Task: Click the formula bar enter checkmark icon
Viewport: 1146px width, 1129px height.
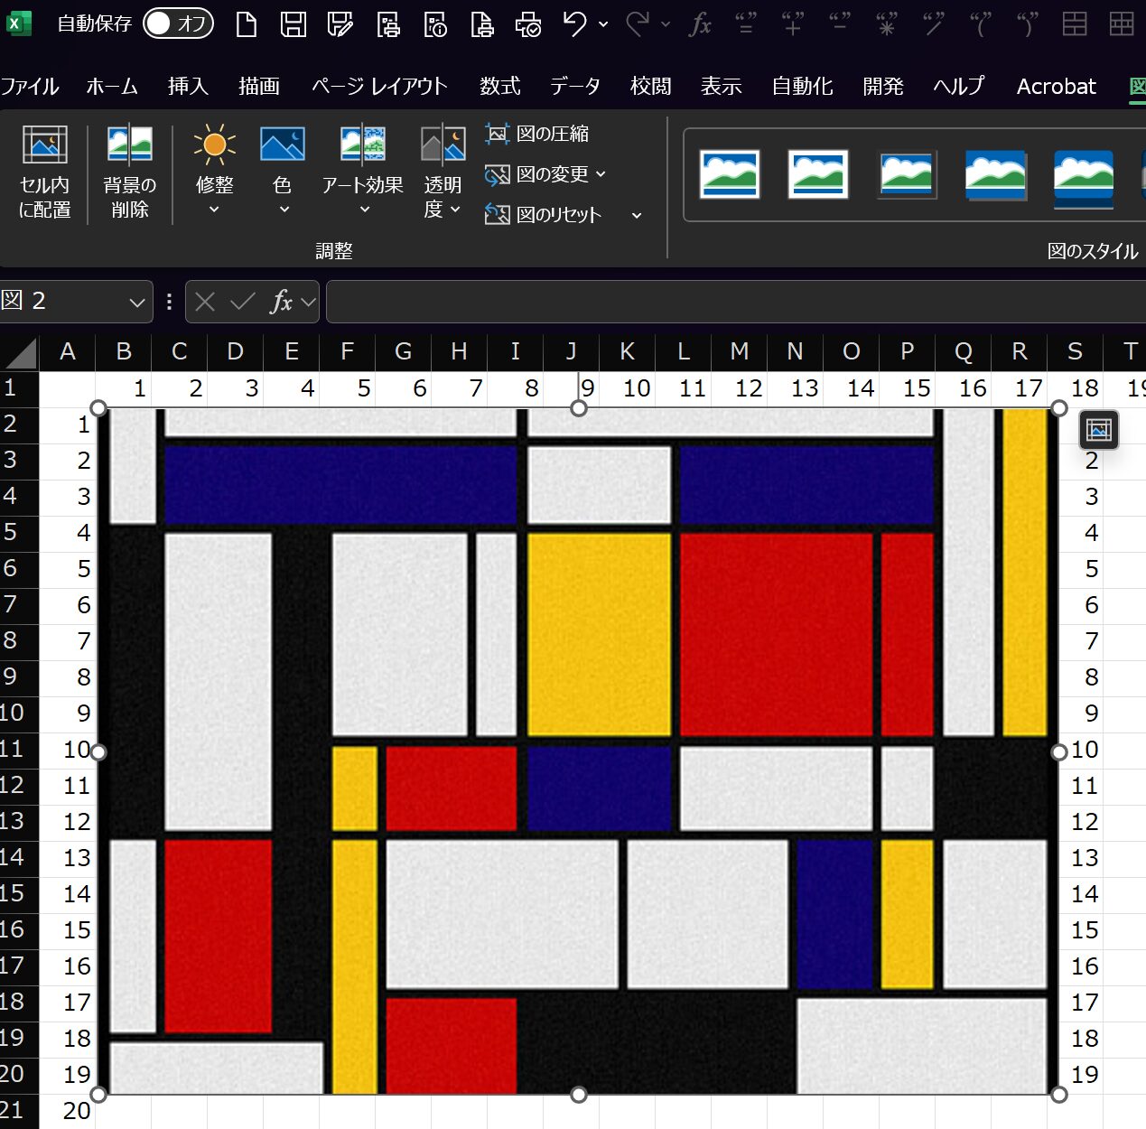Action: (x=242, y=302)
